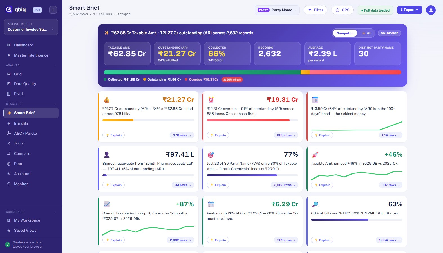Viewport: 443px width, 253px height.
Task: Click the Monitor clock icon
Action: tap(9, 184)
